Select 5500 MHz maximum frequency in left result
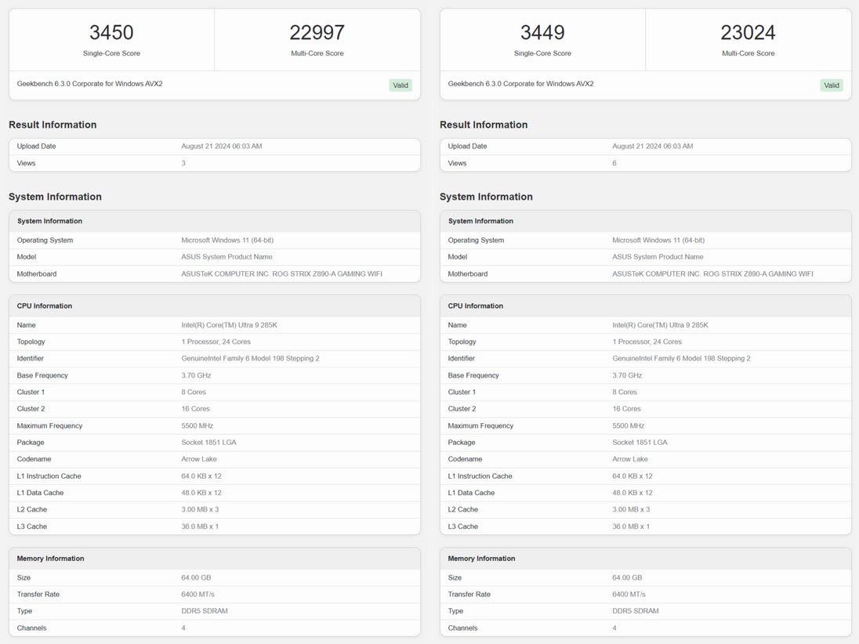The width and height of the screenshot is (859, 644). pyautogui.click(x=198, y=426)
